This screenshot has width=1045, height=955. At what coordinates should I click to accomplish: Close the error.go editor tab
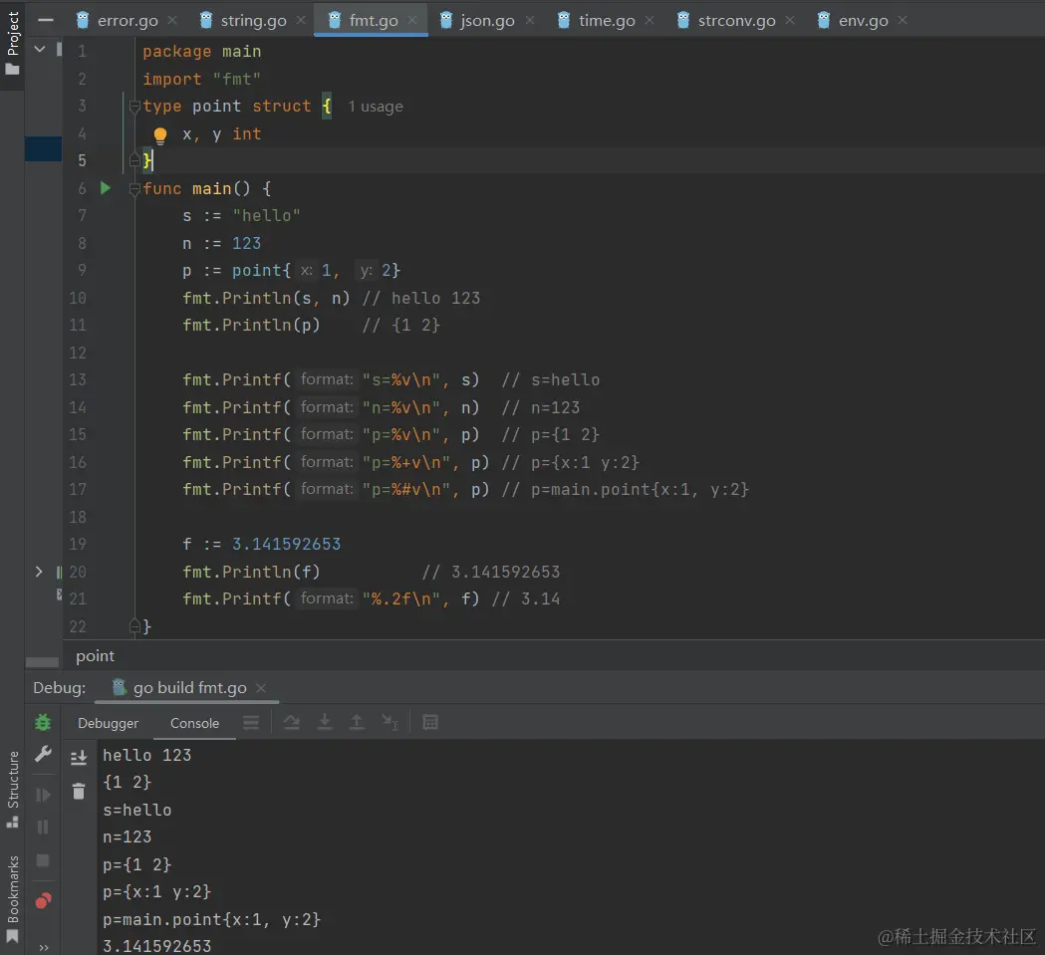[172, 20]
